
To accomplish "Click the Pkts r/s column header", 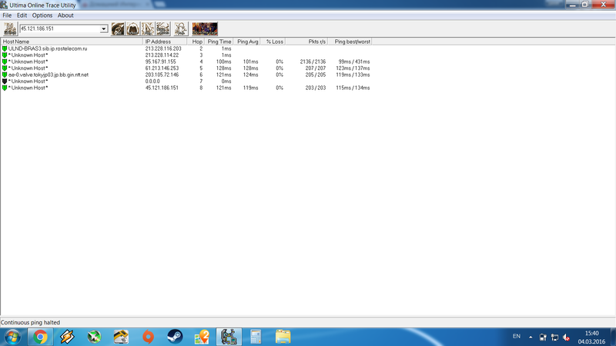I will [306, 42].
